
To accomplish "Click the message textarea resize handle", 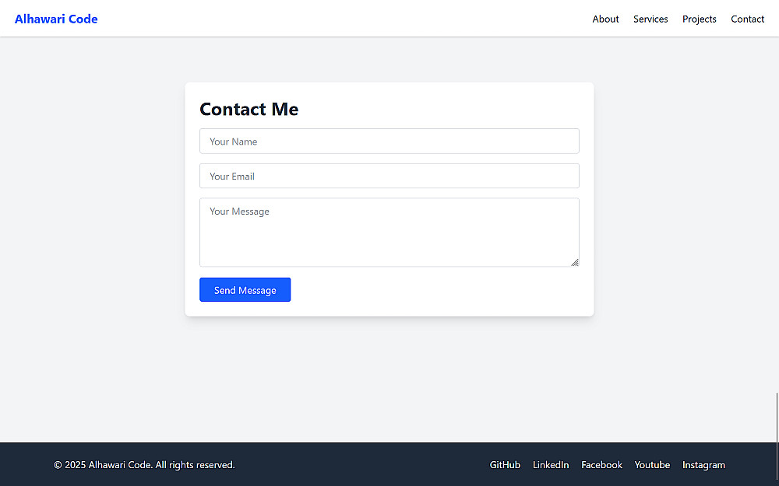I will [x=575, y=263].
